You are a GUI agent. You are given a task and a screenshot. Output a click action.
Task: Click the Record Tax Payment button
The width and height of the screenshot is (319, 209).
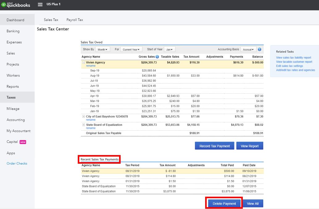point(215,146)
